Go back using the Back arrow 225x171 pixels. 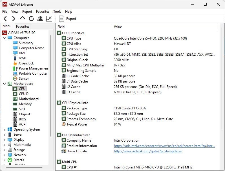(5, 19)
